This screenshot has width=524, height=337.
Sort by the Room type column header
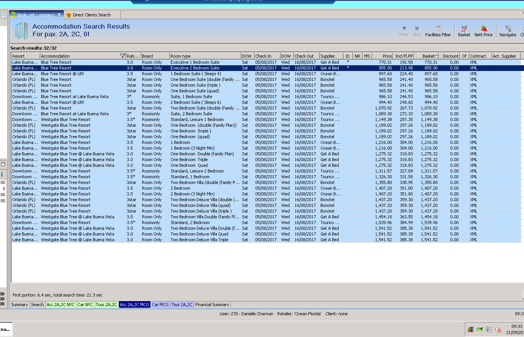pyautogui.click(x=205, y=56)
